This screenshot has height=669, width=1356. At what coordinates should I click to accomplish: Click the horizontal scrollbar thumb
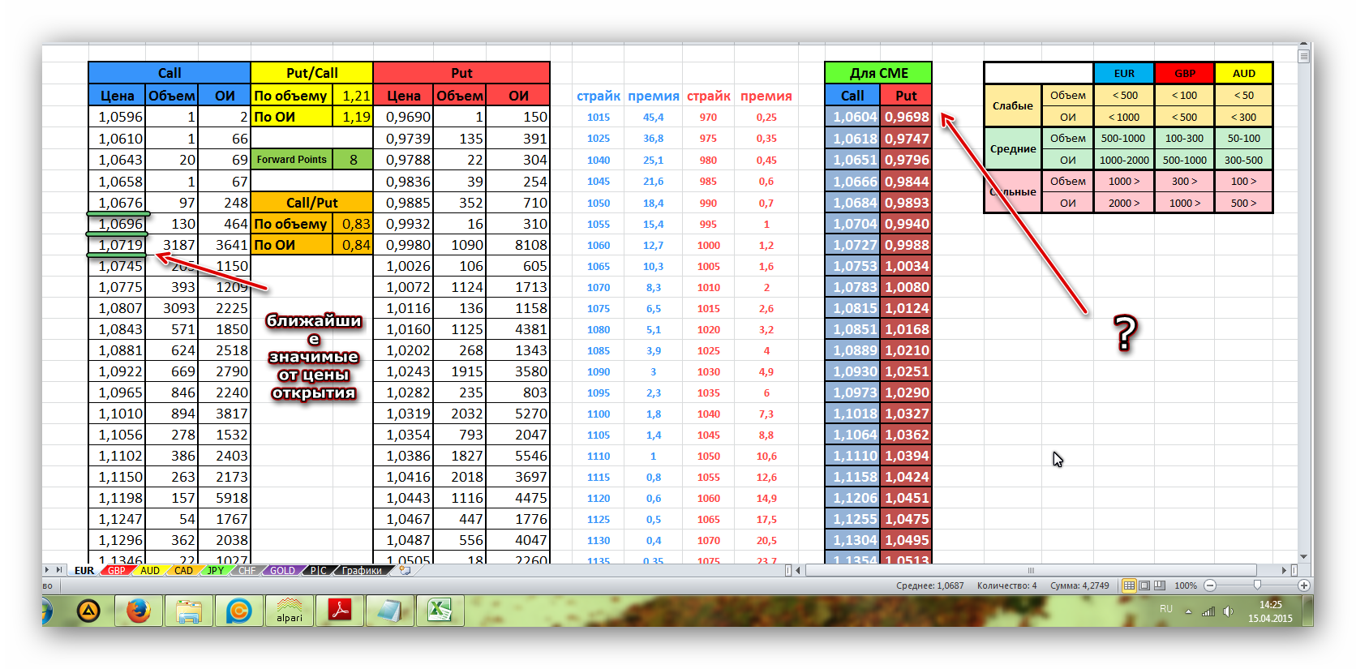(x=1032, y=570)
